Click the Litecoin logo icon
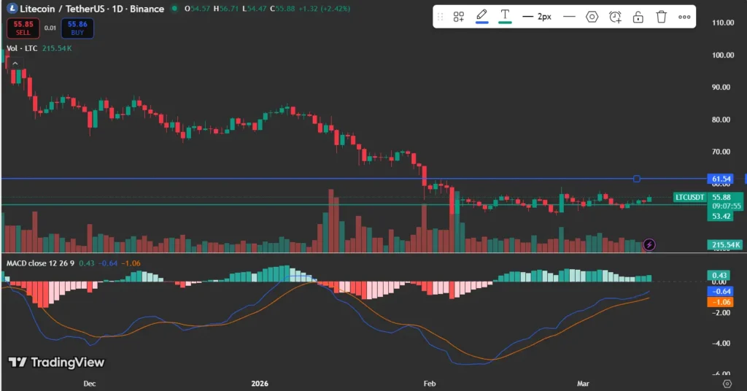 12,9
